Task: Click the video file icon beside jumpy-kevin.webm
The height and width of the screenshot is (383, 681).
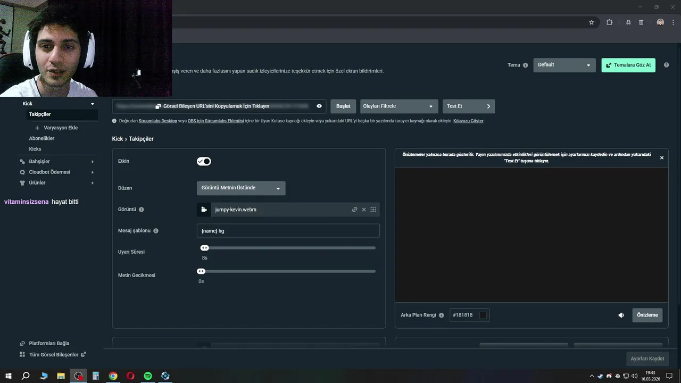Action: 204,210
